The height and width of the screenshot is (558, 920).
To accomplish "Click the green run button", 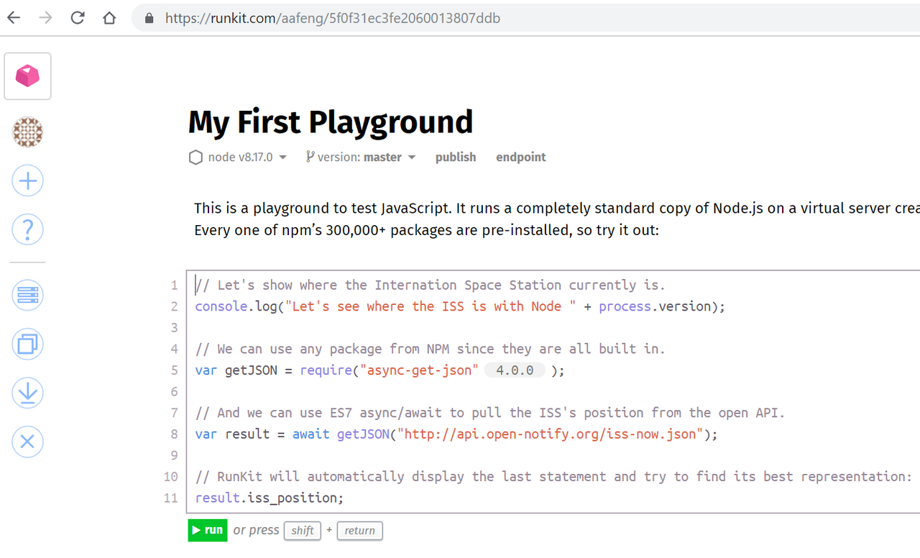I will (208, 531).
